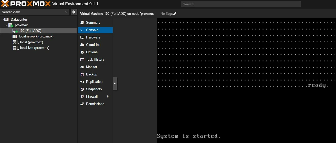The height and width of the screenshot is (143, 336).
Task: Open the Permissions tab
Action: tap(95, 104)
